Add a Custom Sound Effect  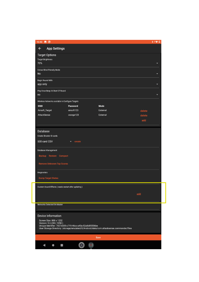[139, 194]
